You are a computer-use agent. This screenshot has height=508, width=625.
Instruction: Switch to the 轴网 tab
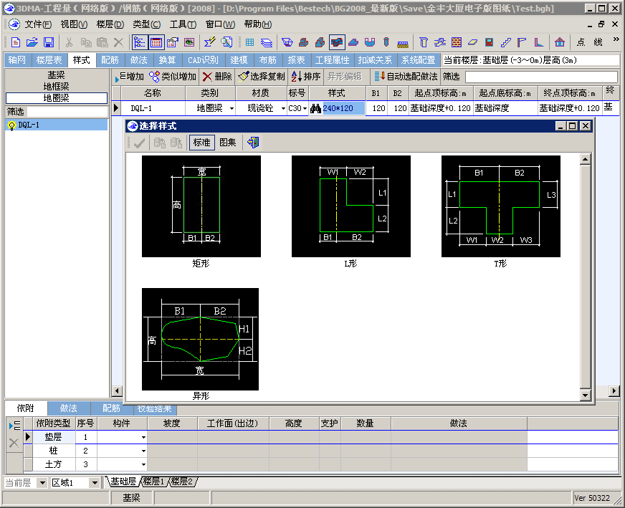[16, 60]
